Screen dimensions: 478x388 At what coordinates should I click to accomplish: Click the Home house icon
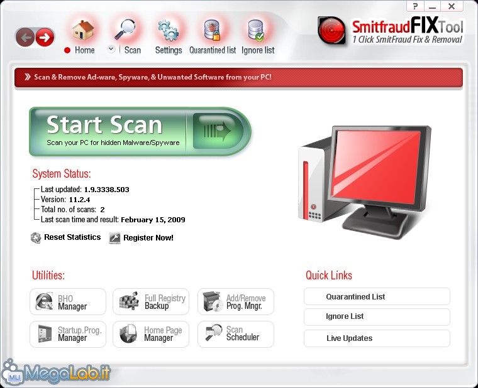(83, 30)
